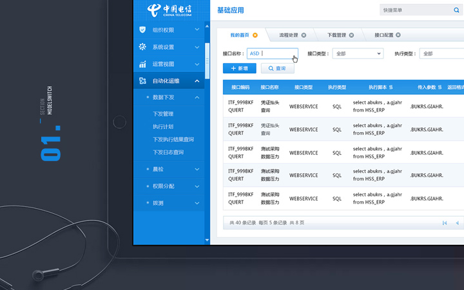The image size is (464, 290).
Task: Select 数据下发 submenu item
Action: (169, 97)
